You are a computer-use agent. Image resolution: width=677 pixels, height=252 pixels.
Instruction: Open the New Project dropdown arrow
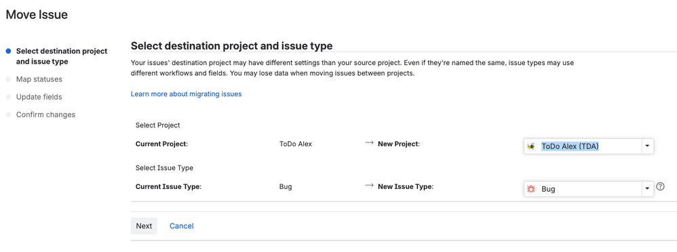click(x=647, y=146)
